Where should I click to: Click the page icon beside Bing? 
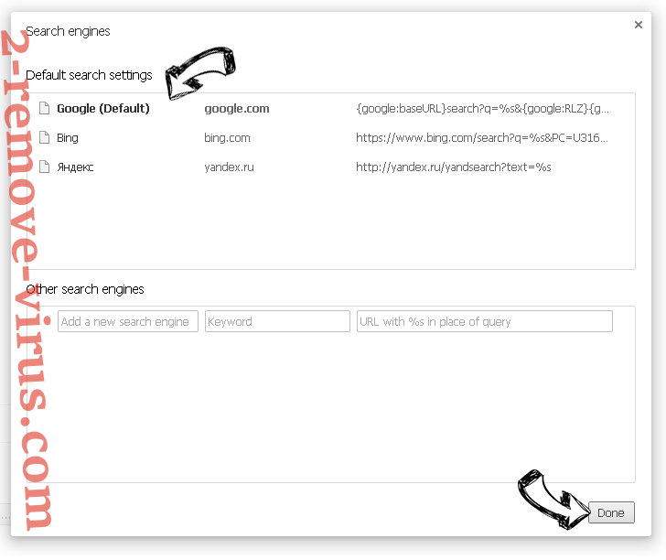(x=44, y=137)
